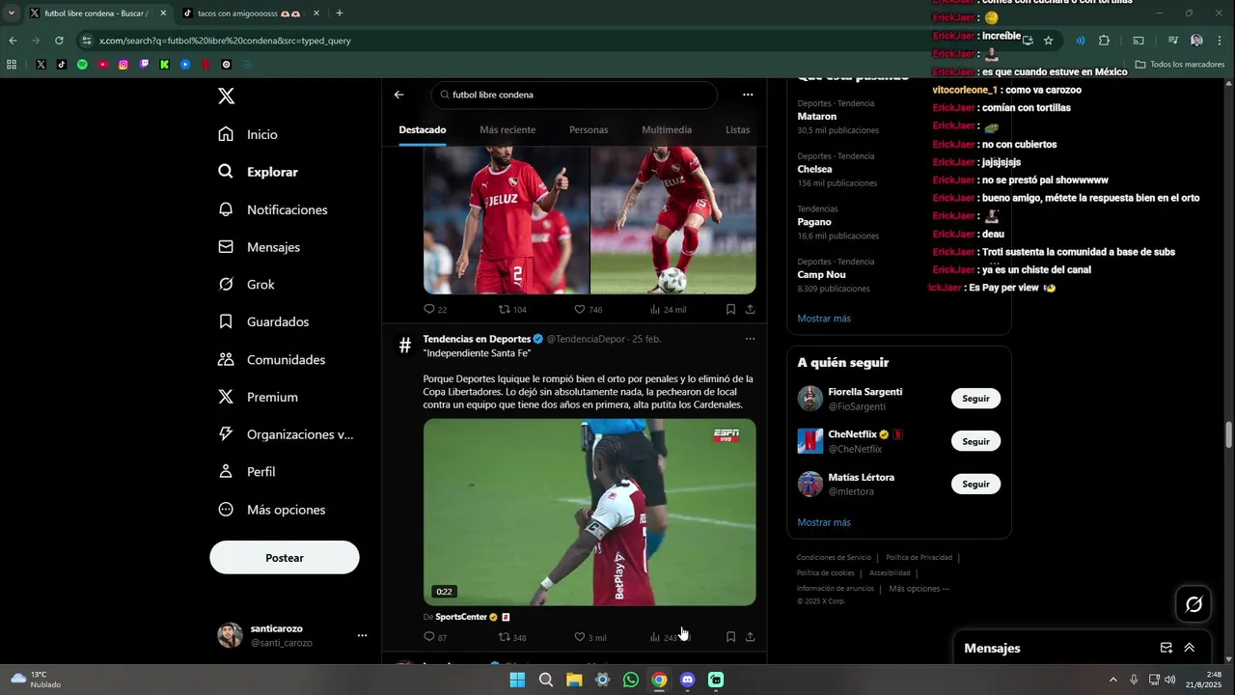Open Instagram bookmark in bookmarks bar
The height and width of the screenshot is (695, 1235).
[123, 65]
